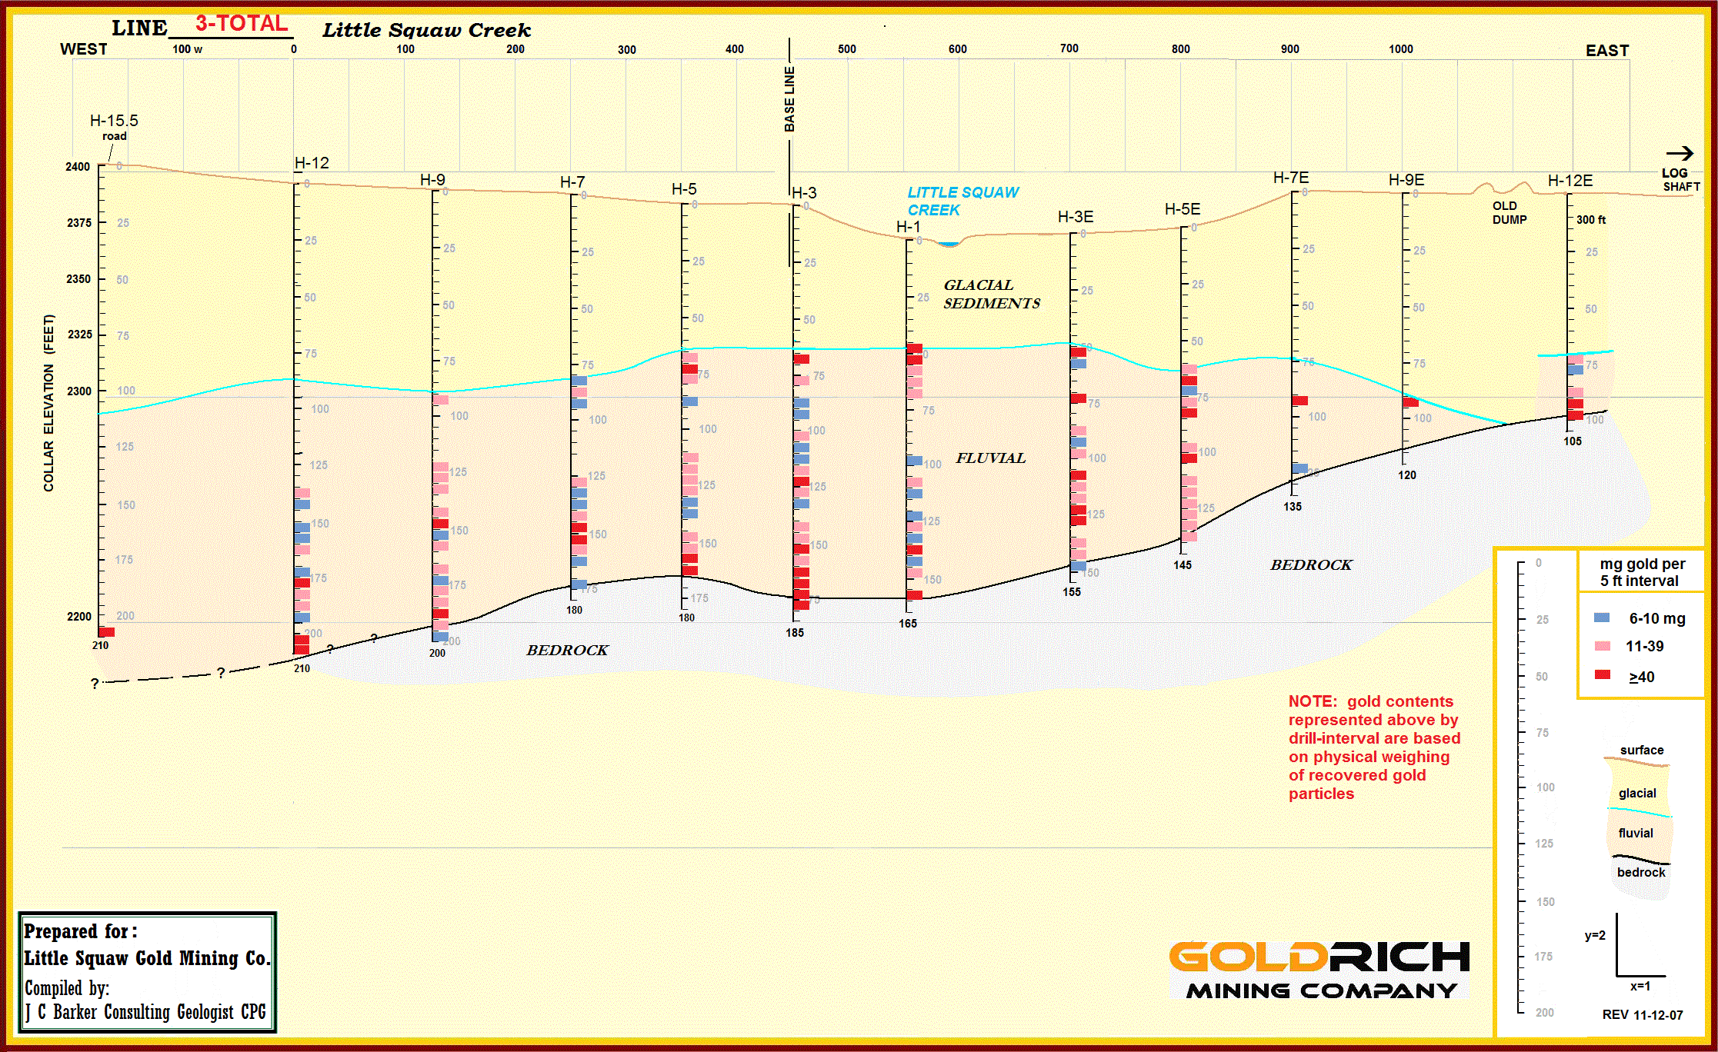
Task: Click the legend surface label
Action: click(x=1642, y=750)
